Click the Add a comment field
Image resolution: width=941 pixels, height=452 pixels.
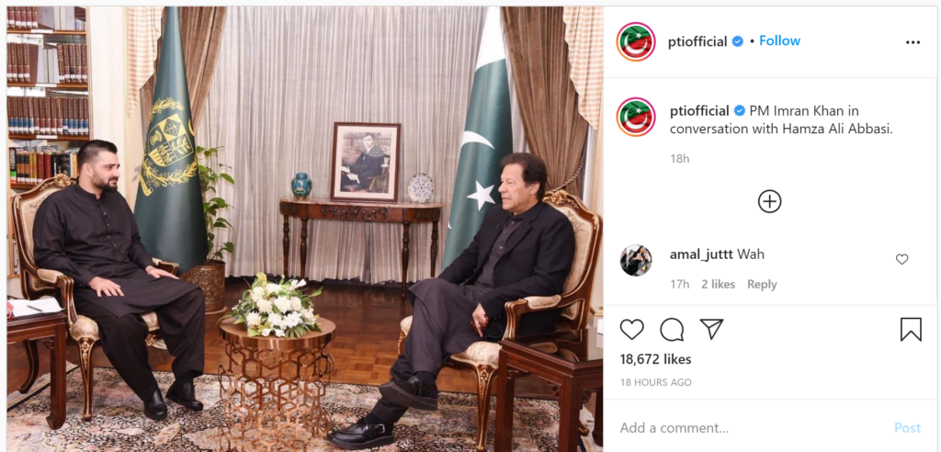point(750,428)
